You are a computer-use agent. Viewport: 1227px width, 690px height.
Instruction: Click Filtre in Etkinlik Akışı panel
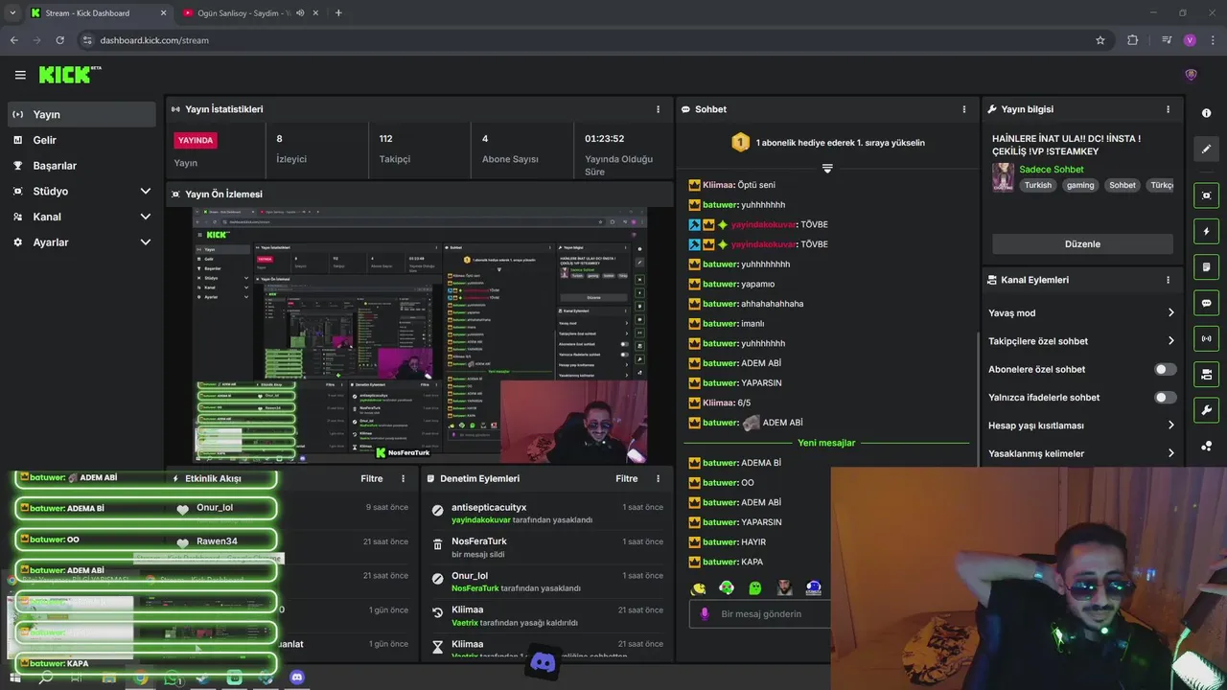[x=372, y=478]
